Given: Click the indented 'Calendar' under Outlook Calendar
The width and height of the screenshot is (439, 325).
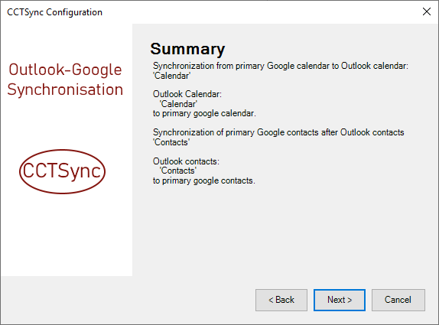Looking at the screenshot, I should point(178,104).
